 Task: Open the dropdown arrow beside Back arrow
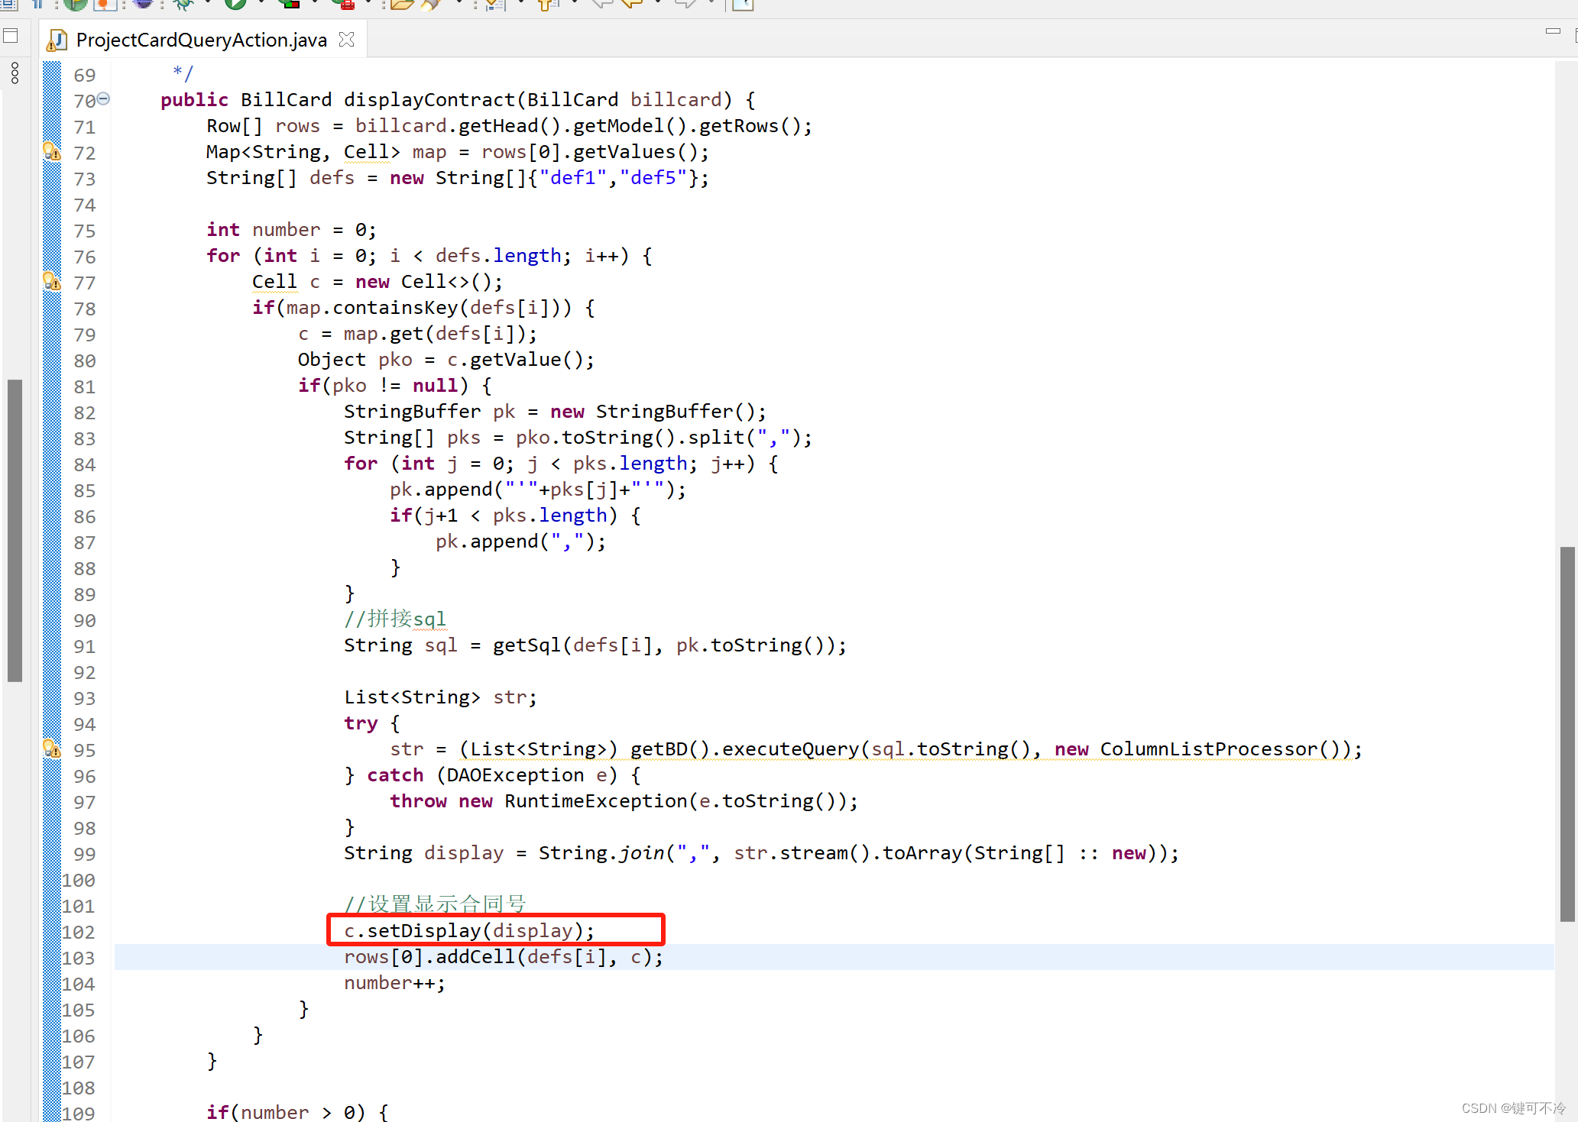point(657,3)
